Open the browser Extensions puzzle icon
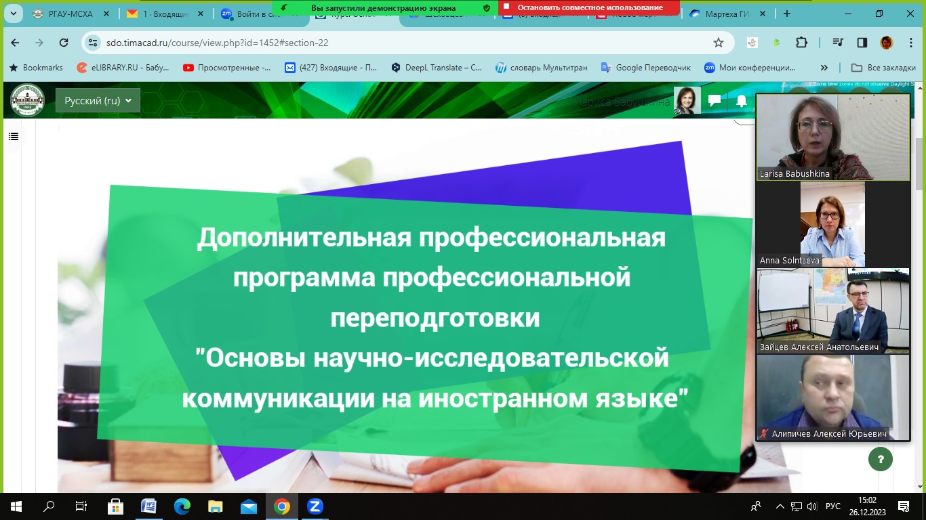 tap(801, 43)
